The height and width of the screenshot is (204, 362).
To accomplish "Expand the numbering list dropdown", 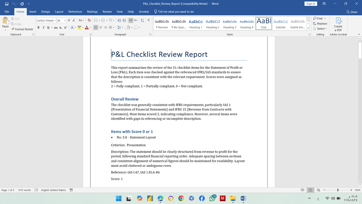I will point(106,20).
